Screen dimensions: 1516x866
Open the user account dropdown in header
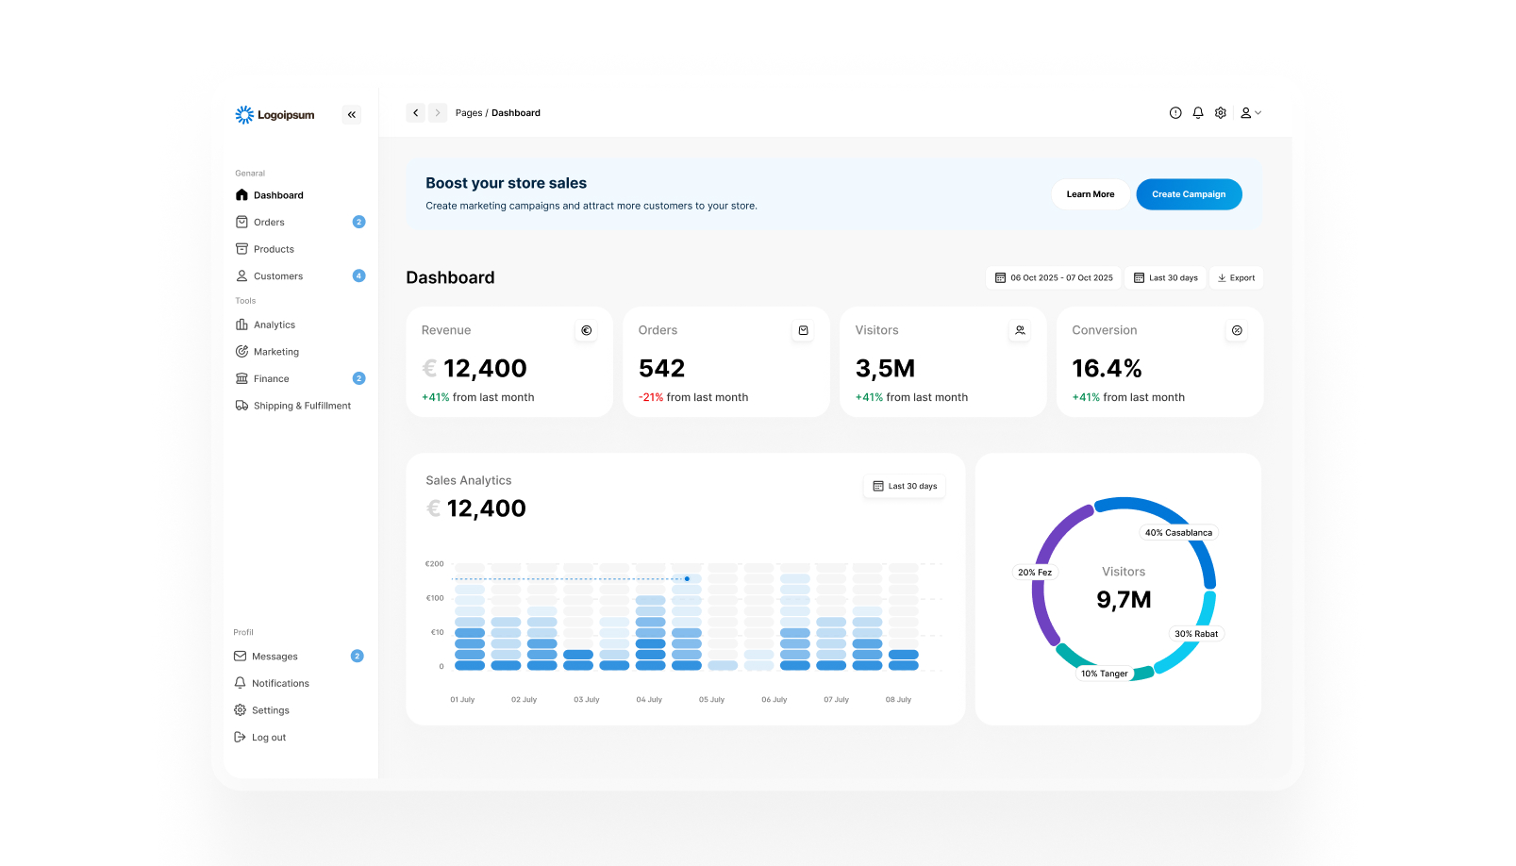click(x=1251, y=113)
